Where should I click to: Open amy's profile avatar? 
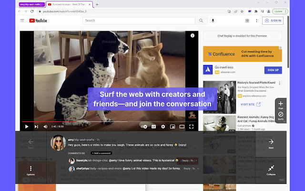[58, 143]
